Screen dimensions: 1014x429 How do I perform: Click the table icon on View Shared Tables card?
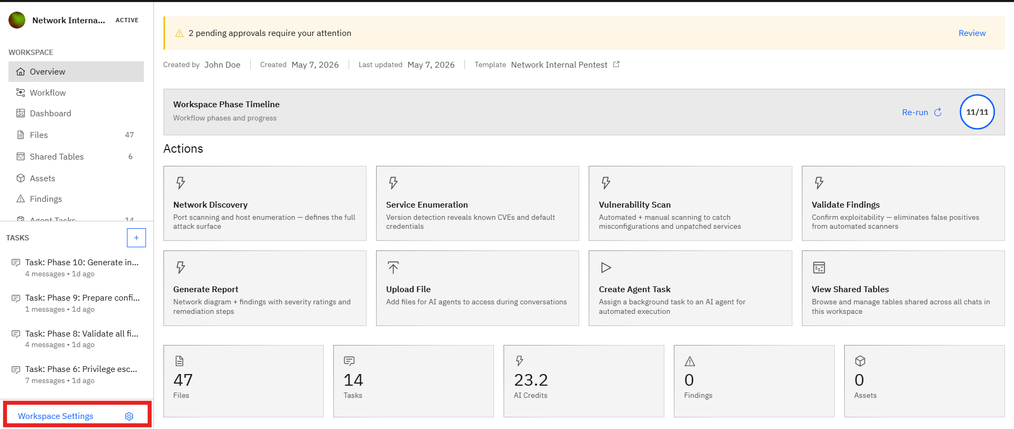click(819, 267)
